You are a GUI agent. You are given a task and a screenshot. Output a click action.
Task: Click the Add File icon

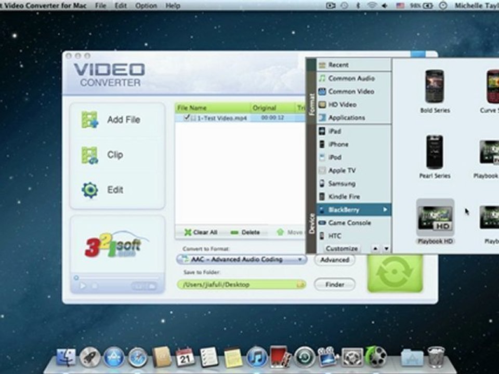click(89, 119)
